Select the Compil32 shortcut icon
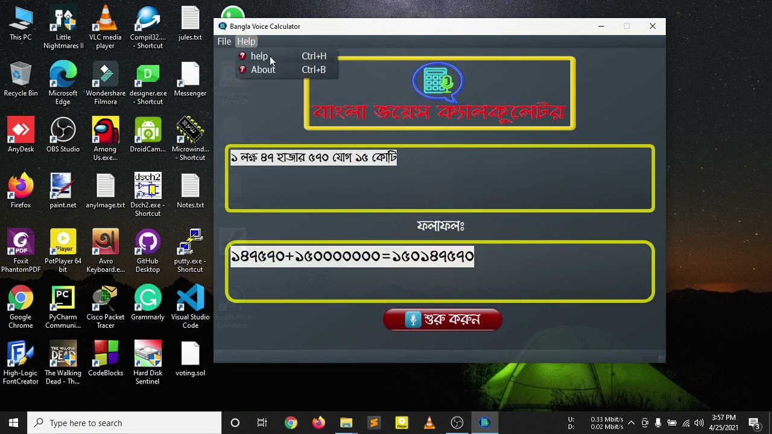772x434 pixels. pyautogui.click(x=148, y=28)
